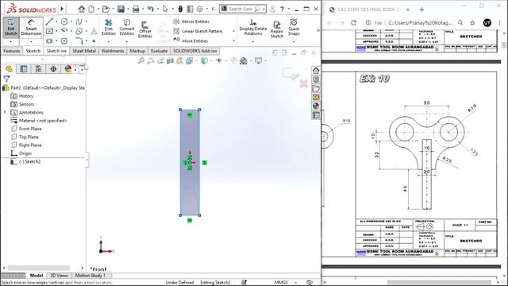The height and width of the screenshot is (286, 508).
Task: Pick the Circle sketch tool
Action: click(64, 21)
